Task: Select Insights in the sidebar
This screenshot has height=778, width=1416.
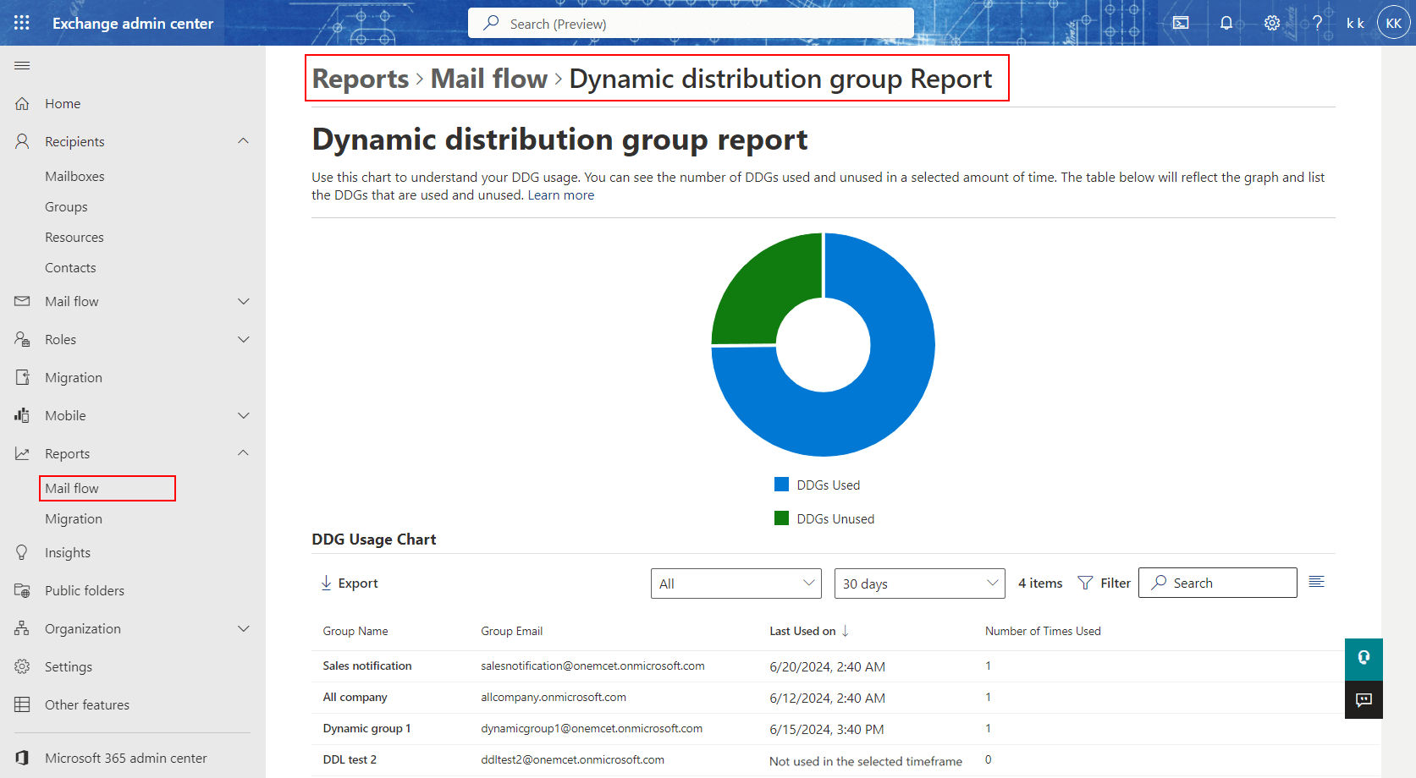Action: tap(66, 552)
